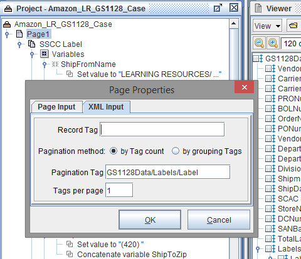Close the Page Properties dialog
Screen dimensions: 301x259
[245, 87]
